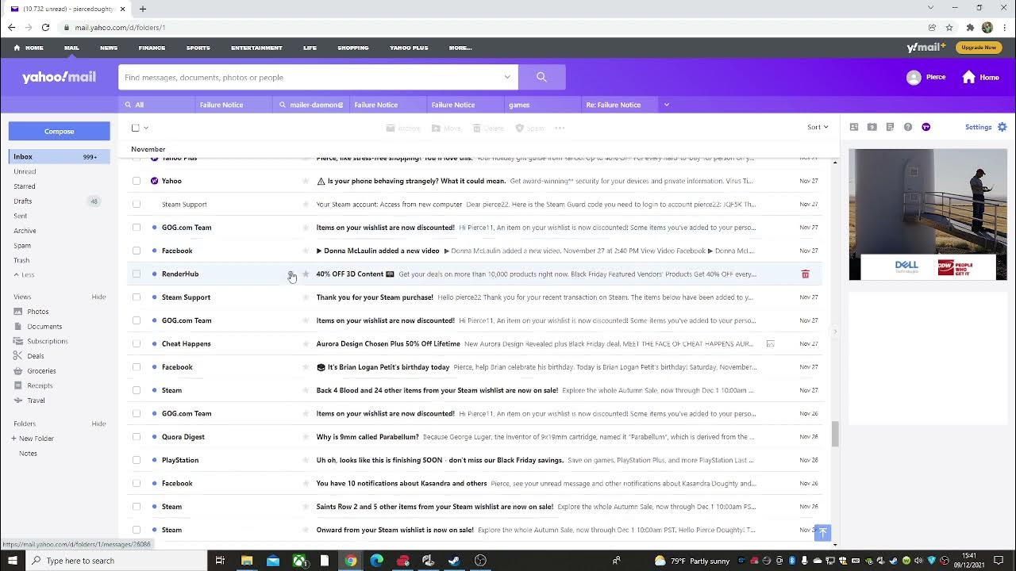The image size is (1016, 571).
Task: Open the mailer-daemon search tab
Action: [311, 105]
